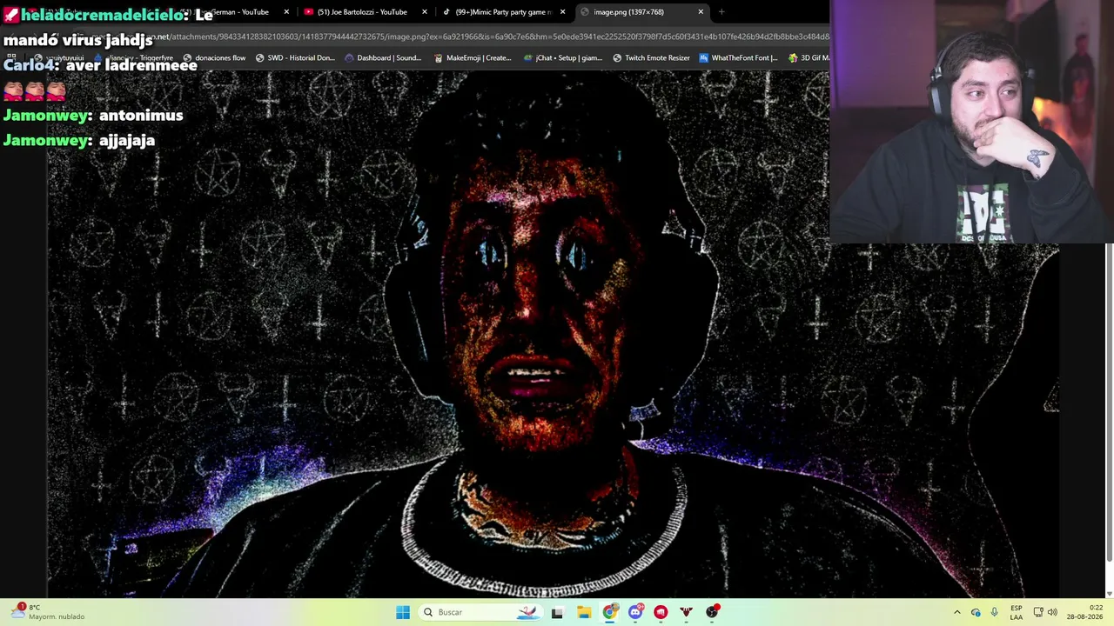Open a new browser tab
This screenshot has width=1114, height=626.
point(721,12)
